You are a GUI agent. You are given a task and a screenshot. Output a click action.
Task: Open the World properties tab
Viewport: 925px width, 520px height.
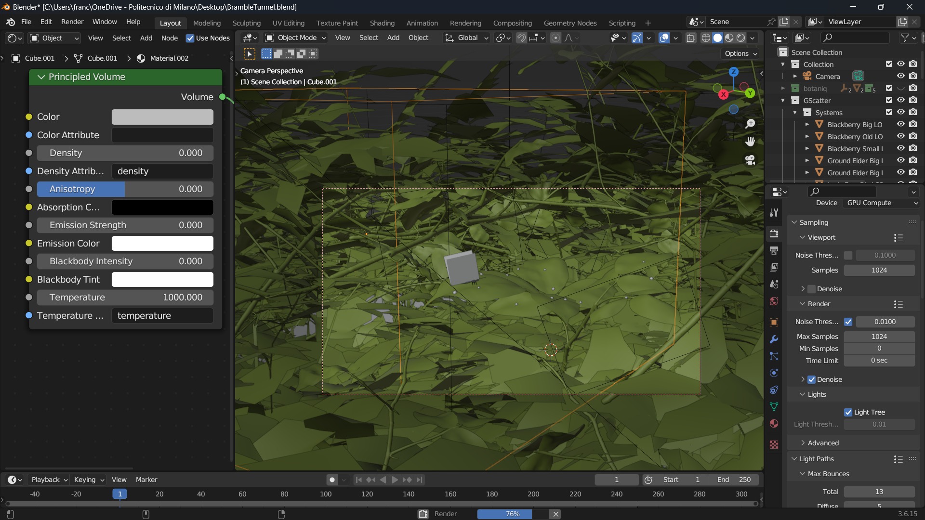coord(774,301)
